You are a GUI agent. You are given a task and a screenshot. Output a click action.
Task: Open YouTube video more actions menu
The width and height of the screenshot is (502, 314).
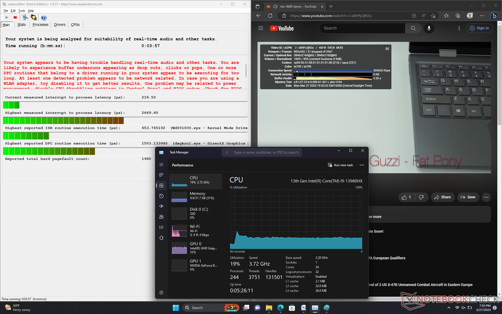coord(486,197)
